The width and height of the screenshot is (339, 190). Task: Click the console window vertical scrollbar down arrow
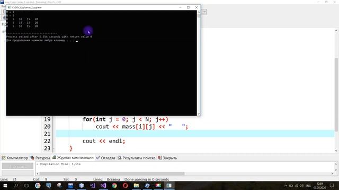[x=199, y=113]
